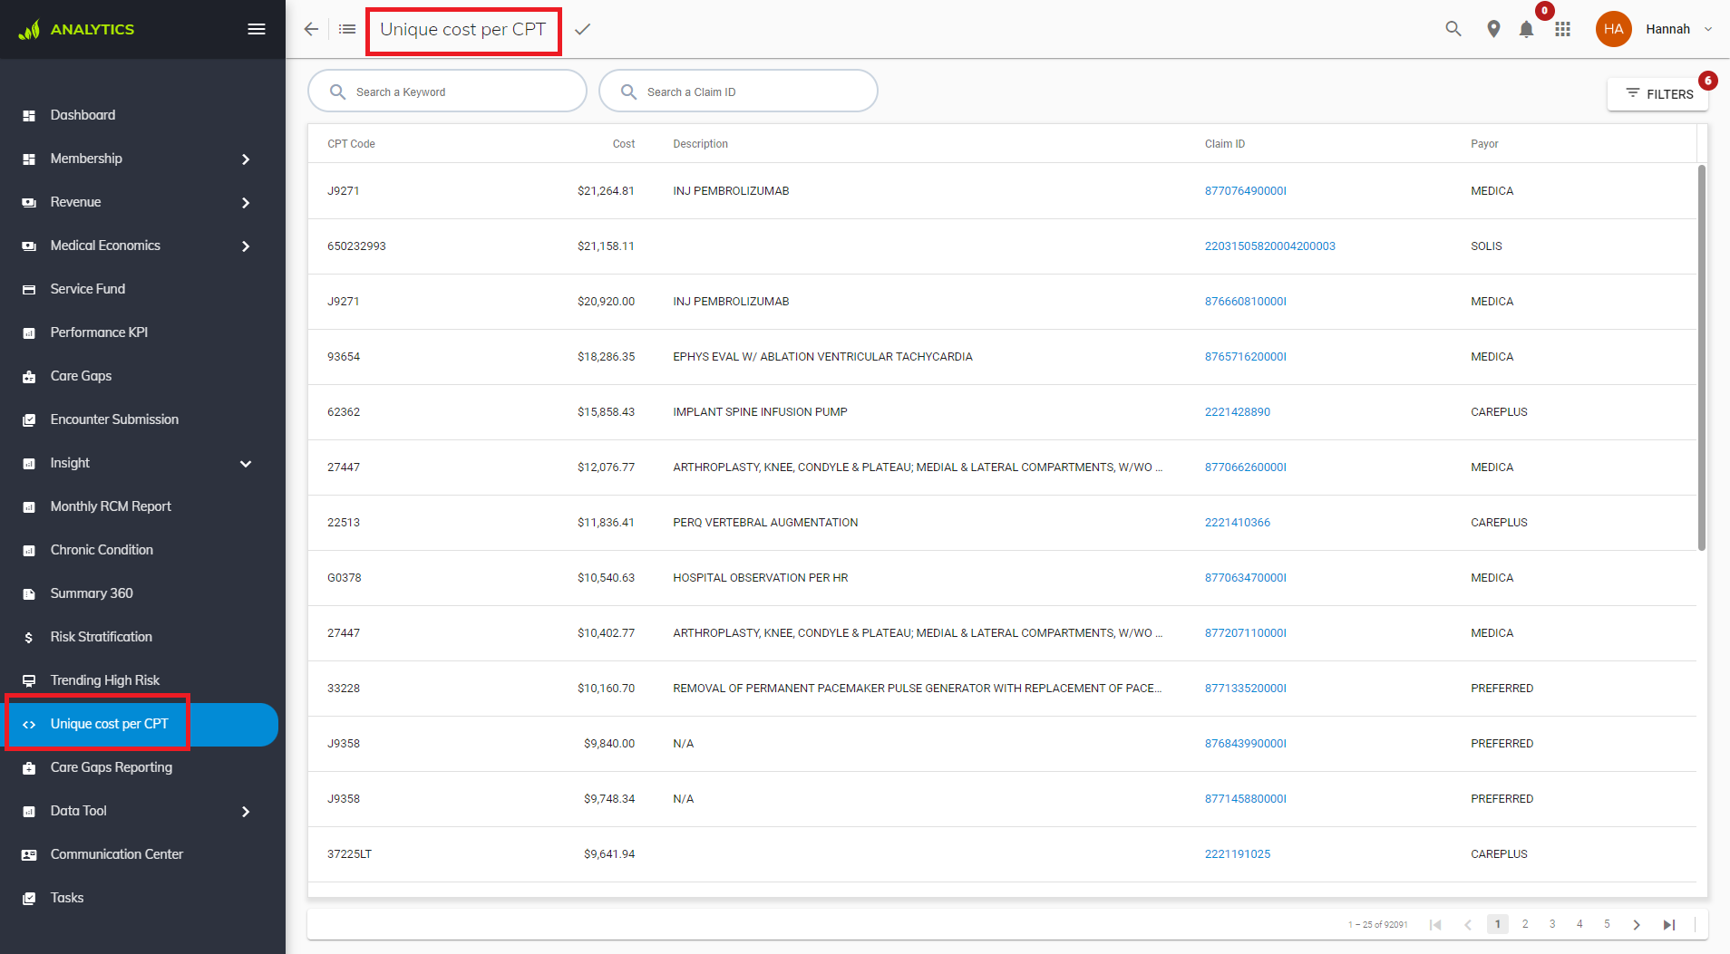Open the global search magnifier icon
The image size is (1730, 954).
1453,29
